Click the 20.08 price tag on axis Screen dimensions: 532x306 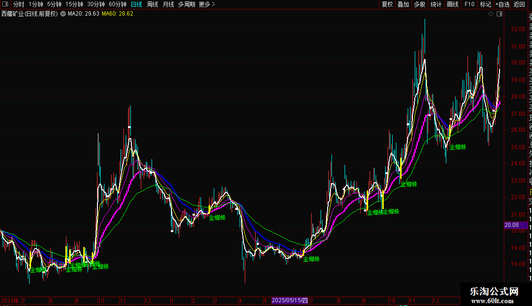click(x=512, y=225)
